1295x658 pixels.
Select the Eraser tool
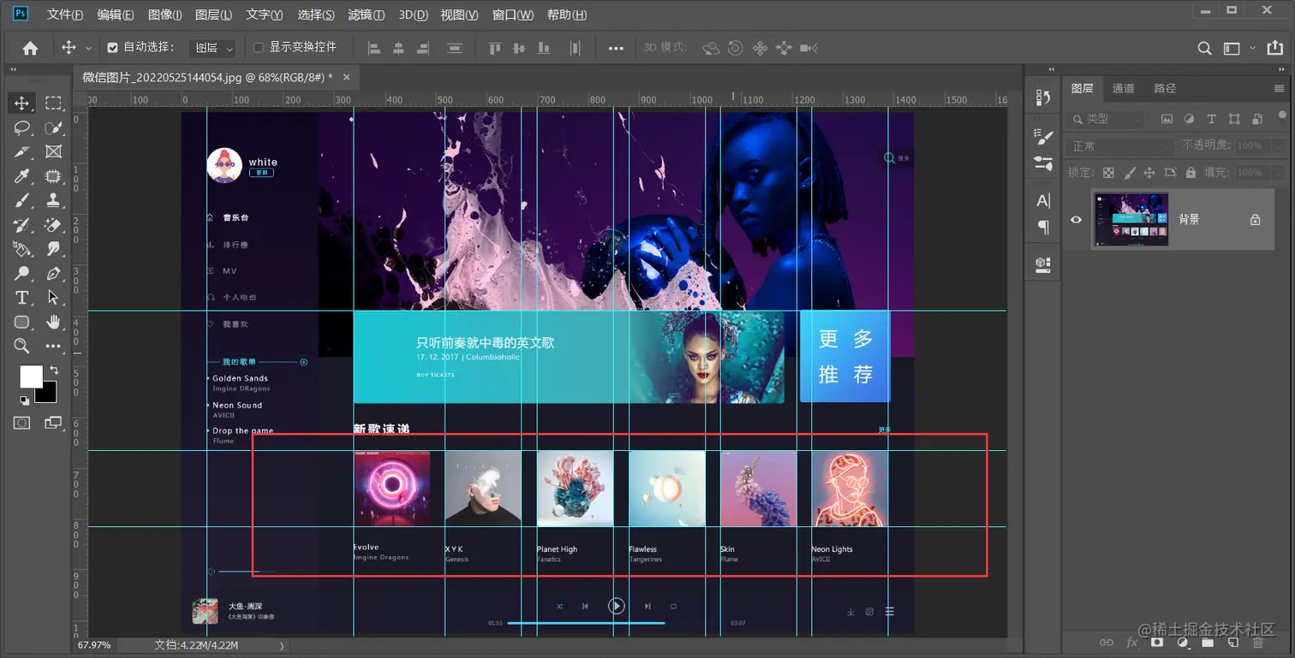53,225
